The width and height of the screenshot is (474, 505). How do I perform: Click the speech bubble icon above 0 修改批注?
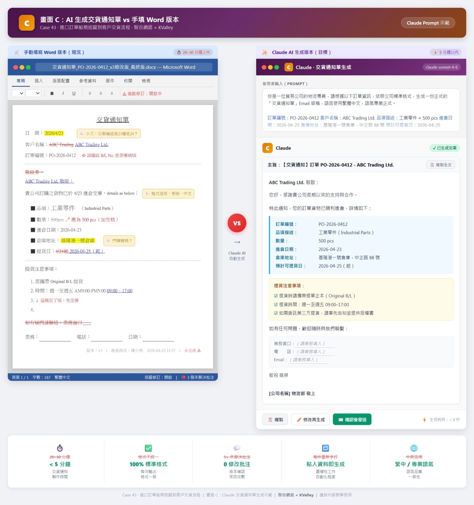point(237,448)
